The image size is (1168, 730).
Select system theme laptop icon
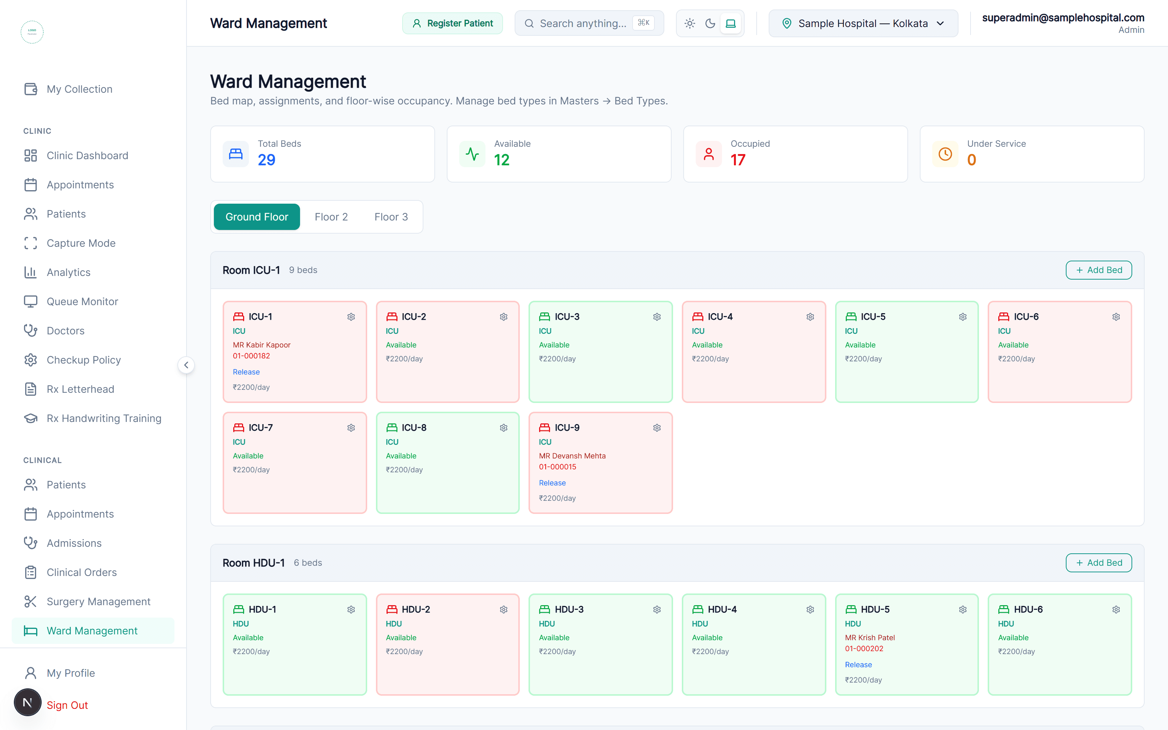click(731, 23)
